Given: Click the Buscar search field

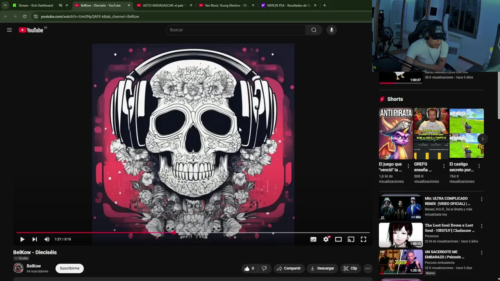Looking at the screenshot, I should tap(236, 30).
